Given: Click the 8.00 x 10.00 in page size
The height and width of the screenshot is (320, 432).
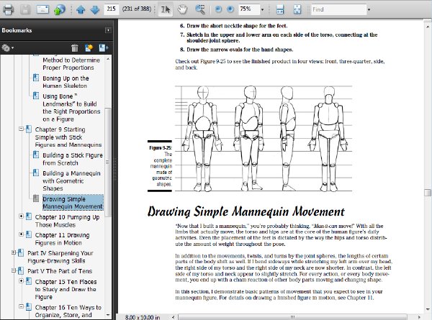Looking at the screenshot, I should click(x=142, y=317).
